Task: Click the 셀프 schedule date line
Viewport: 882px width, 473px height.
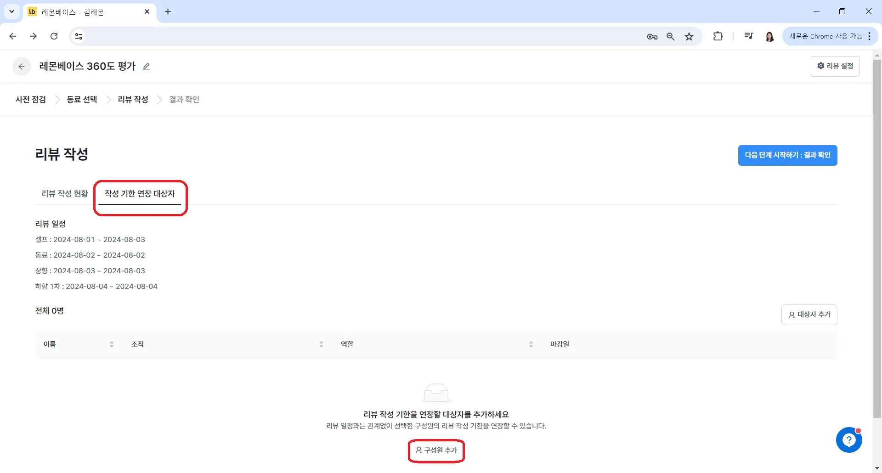Action: 90,240
